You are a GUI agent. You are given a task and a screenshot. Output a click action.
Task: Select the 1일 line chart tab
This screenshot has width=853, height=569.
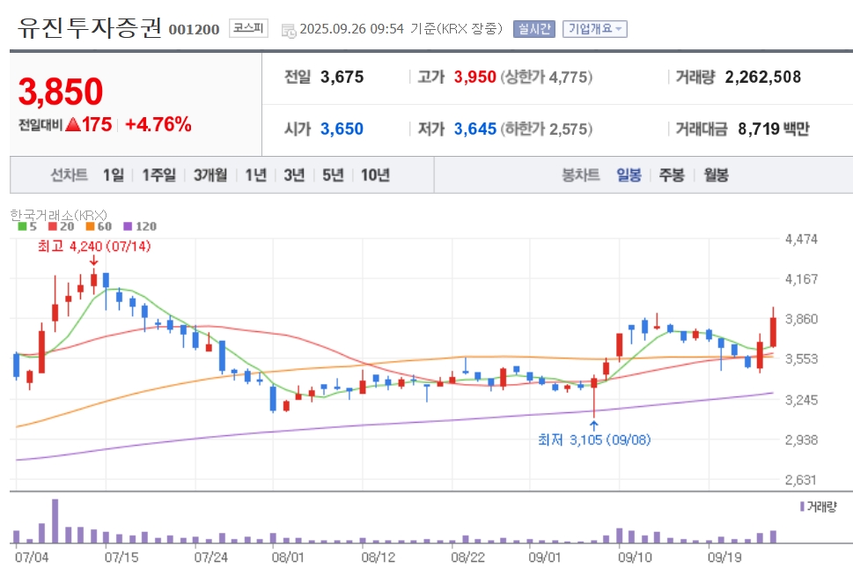pyautogui.click(x=114, y=174)
